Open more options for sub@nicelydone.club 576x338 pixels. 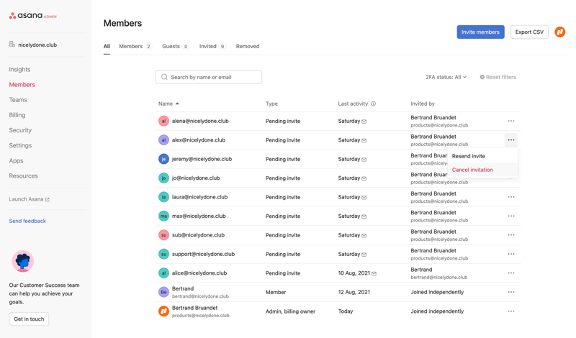pos(511,235)
